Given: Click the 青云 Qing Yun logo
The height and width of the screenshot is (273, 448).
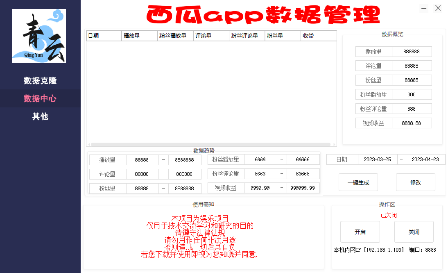Looking at the screenshot, I should click(39, 36).
